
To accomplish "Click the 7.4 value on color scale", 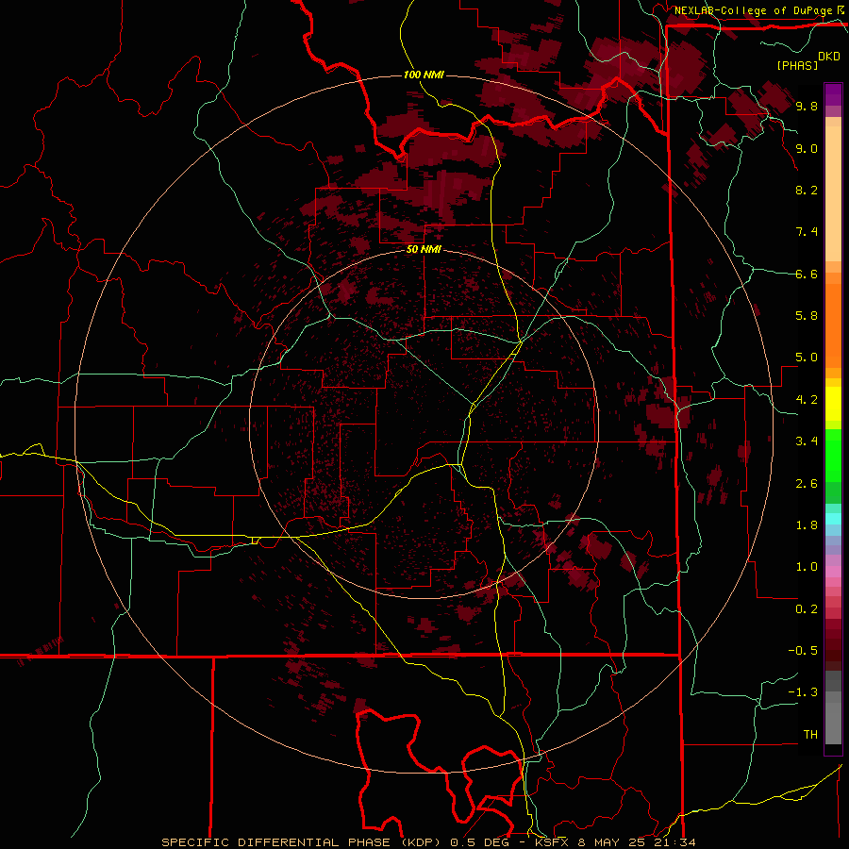I will coord(807,232).
